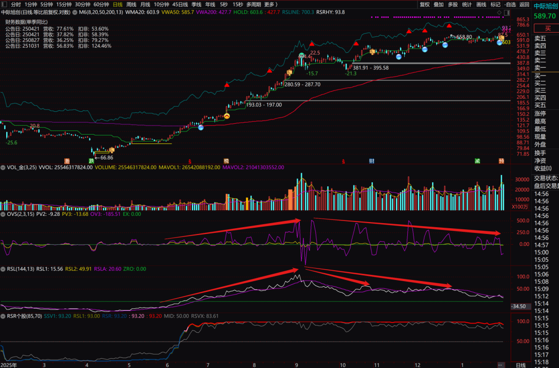The image size is (559, 368).
Task: Click the 193.03 - 197.00 gap label
Action: click(264, 105)
